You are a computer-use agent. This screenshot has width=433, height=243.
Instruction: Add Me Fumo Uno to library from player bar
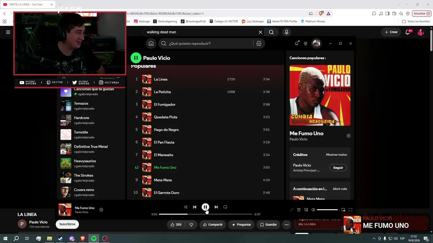(101, 210)
